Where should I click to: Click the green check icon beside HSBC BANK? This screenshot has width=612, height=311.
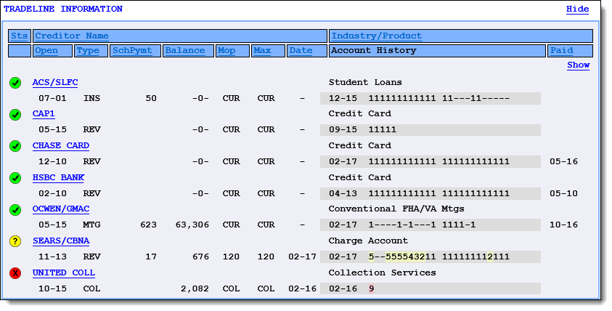pyautogui.click(x=15, y=178)
